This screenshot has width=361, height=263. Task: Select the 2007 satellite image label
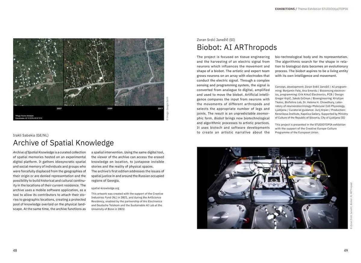pos(59,108)
